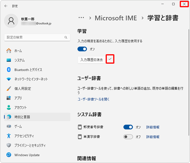Click the search magnifier icon
This screenshot has width=190, height=163.
pyautogui.click(x=66, y=37)
